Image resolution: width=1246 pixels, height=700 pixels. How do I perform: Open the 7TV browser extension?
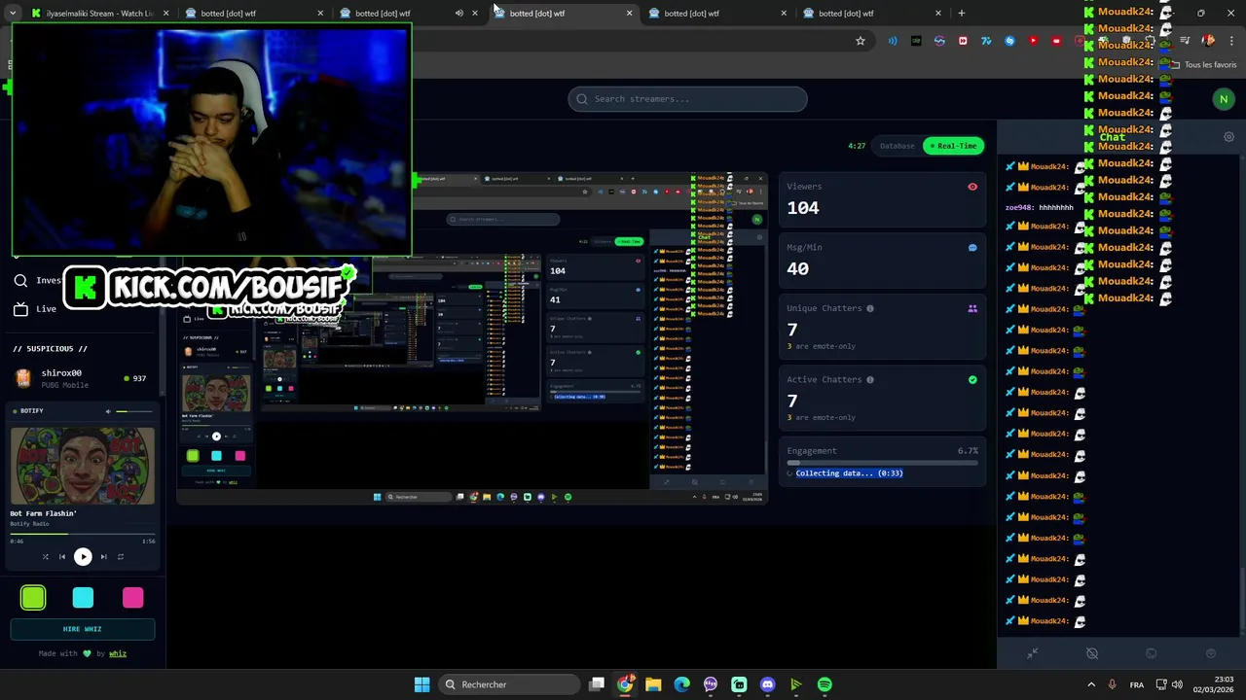click(986, 41)
